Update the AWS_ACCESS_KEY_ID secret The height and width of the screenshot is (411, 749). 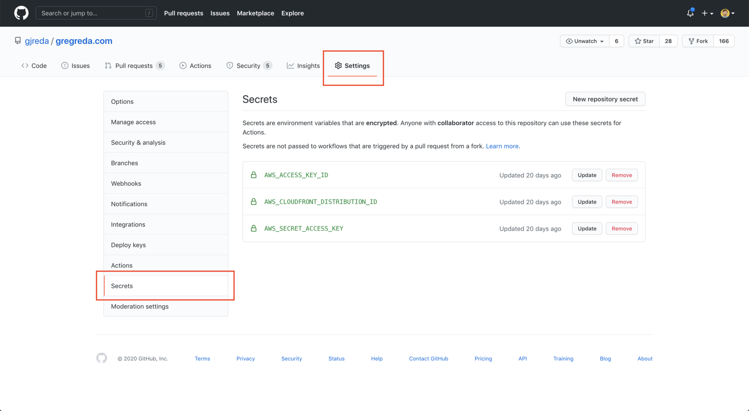pos(587,175)
